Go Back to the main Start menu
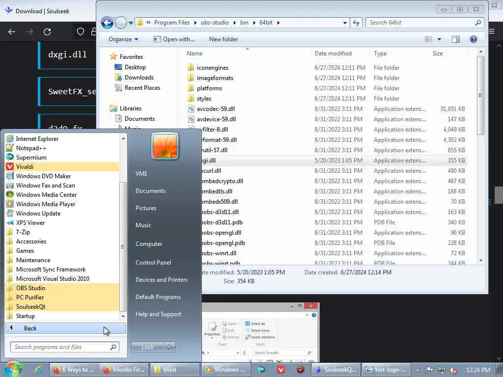 point(65,328)
